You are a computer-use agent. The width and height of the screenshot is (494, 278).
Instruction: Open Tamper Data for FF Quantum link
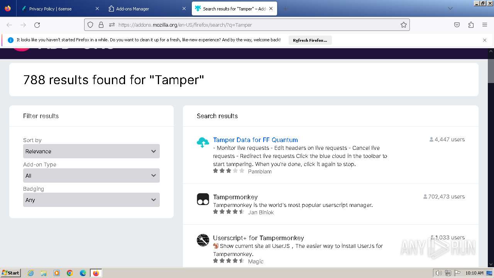click(255, 140)
